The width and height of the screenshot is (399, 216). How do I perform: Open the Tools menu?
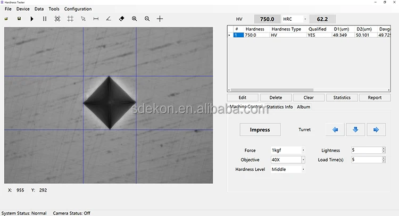coord(54,9)
